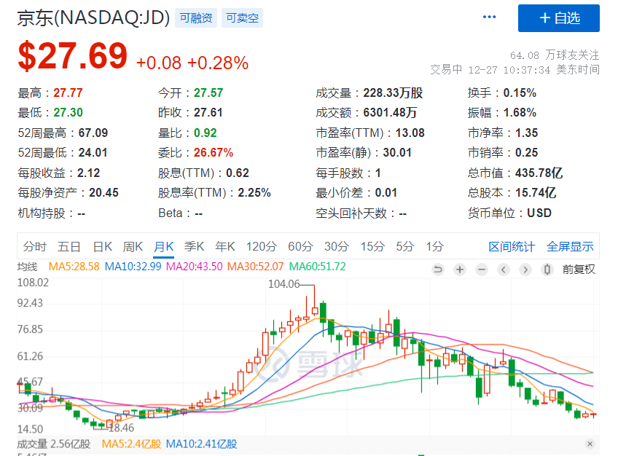Screen dimensions: 618x456
Task: Switch to the 年K yearly tab
Action: (x=225, y=246)
